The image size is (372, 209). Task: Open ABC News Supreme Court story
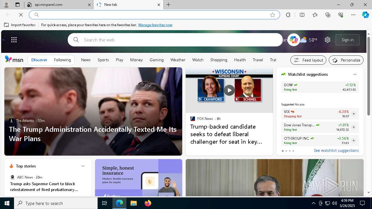point(44,187)
